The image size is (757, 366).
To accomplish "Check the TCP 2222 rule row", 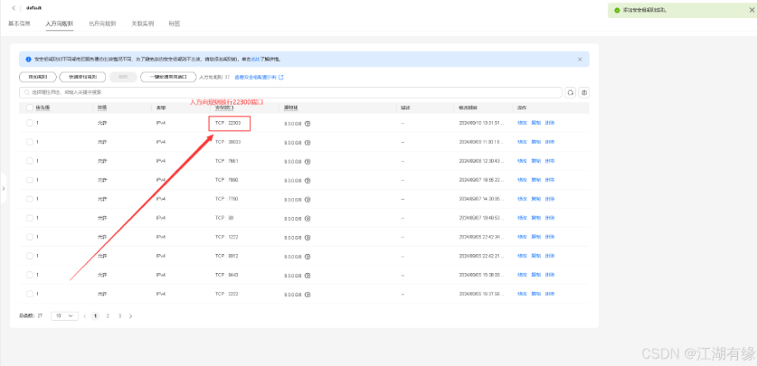I will tap(30, 294).
